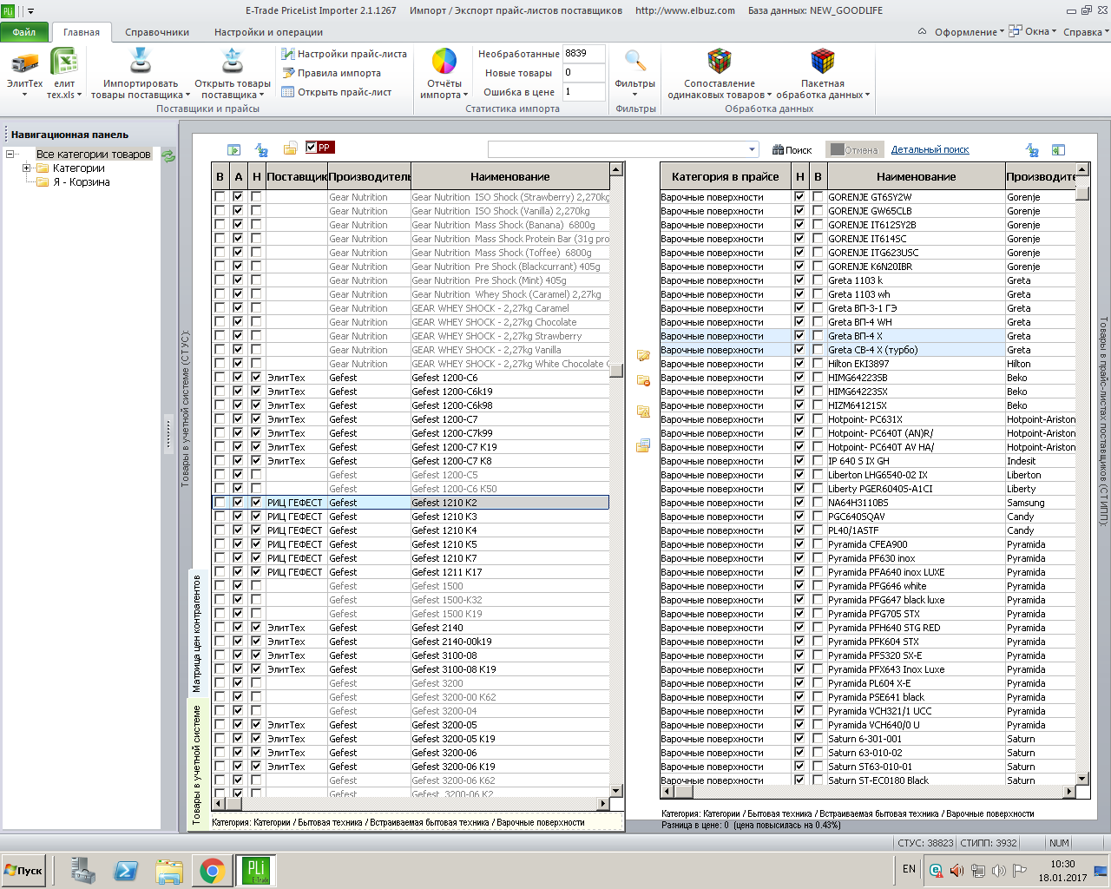Click Импортировать товары поставщика icon
1111x889 pixels.
tap(141, 63)
